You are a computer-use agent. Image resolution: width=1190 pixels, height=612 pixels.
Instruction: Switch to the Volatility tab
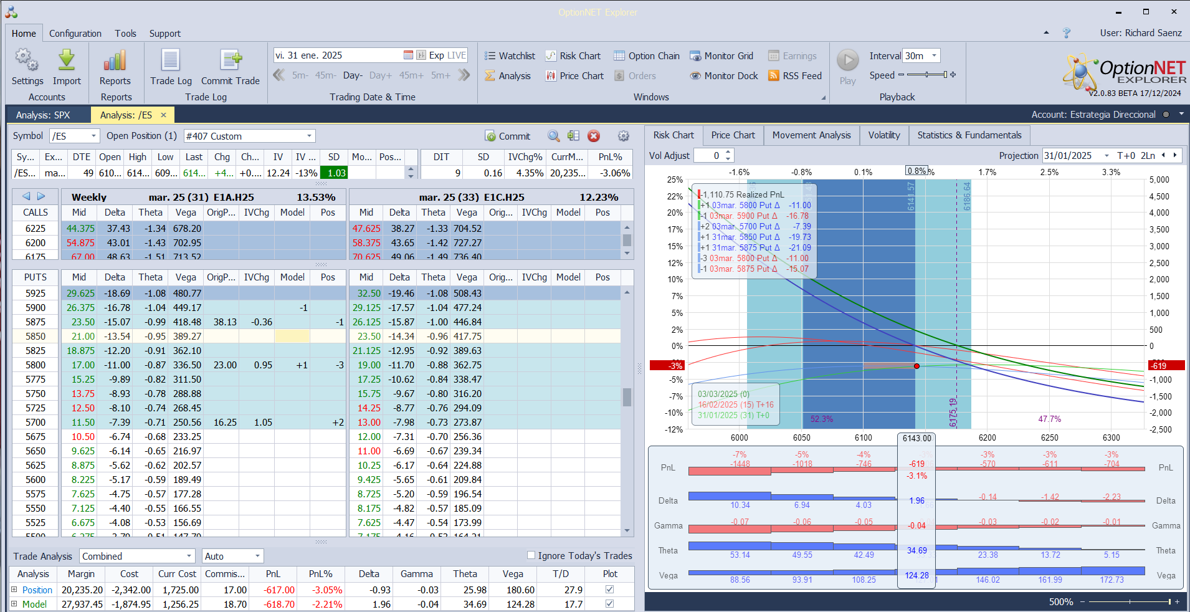point(884,135)
